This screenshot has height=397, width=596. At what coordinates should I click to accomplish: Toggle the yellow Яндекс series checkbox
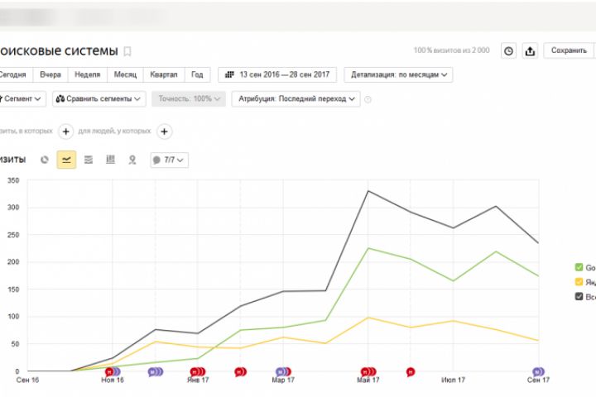coord(579,281)
